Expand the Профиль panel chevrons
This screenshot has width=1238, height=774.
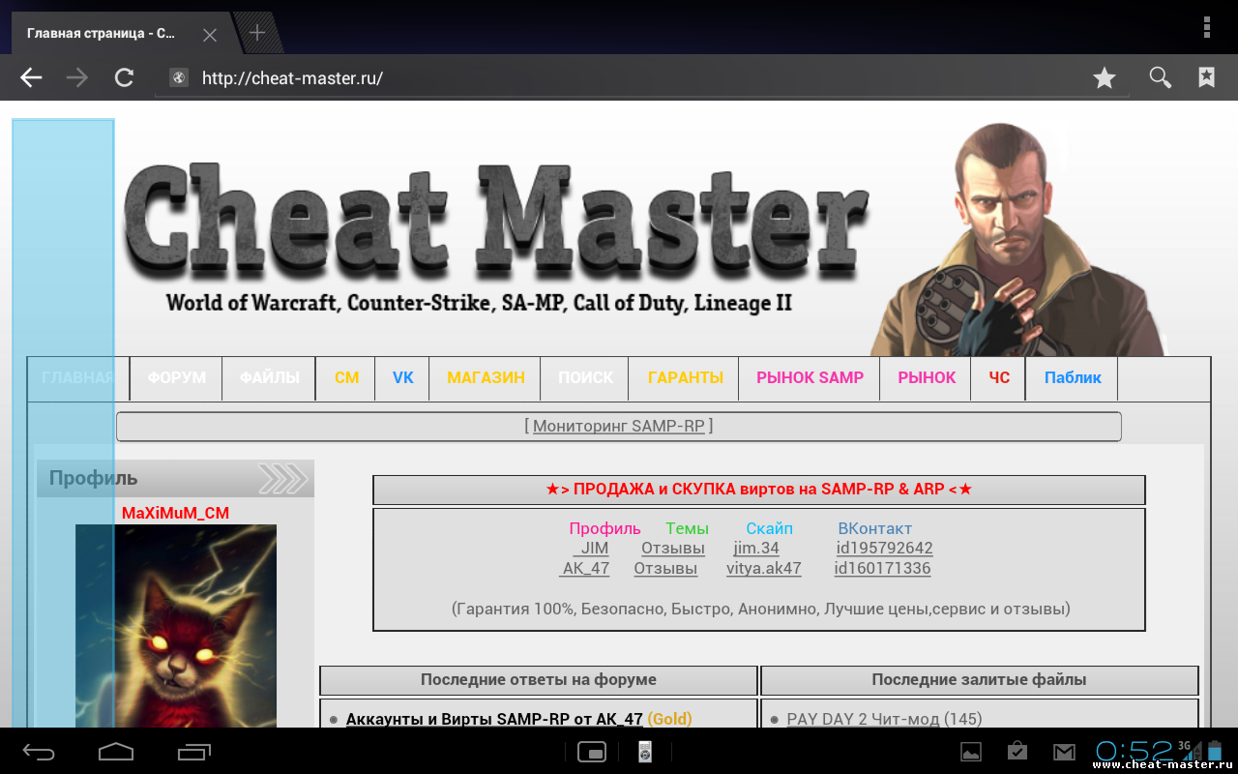(282, 478)
